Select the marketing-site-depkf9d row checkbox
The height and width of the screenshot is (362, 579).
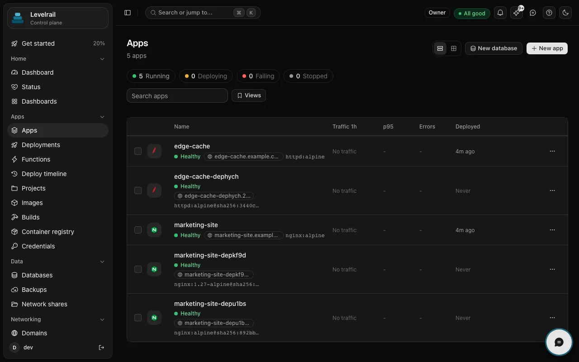138,269
